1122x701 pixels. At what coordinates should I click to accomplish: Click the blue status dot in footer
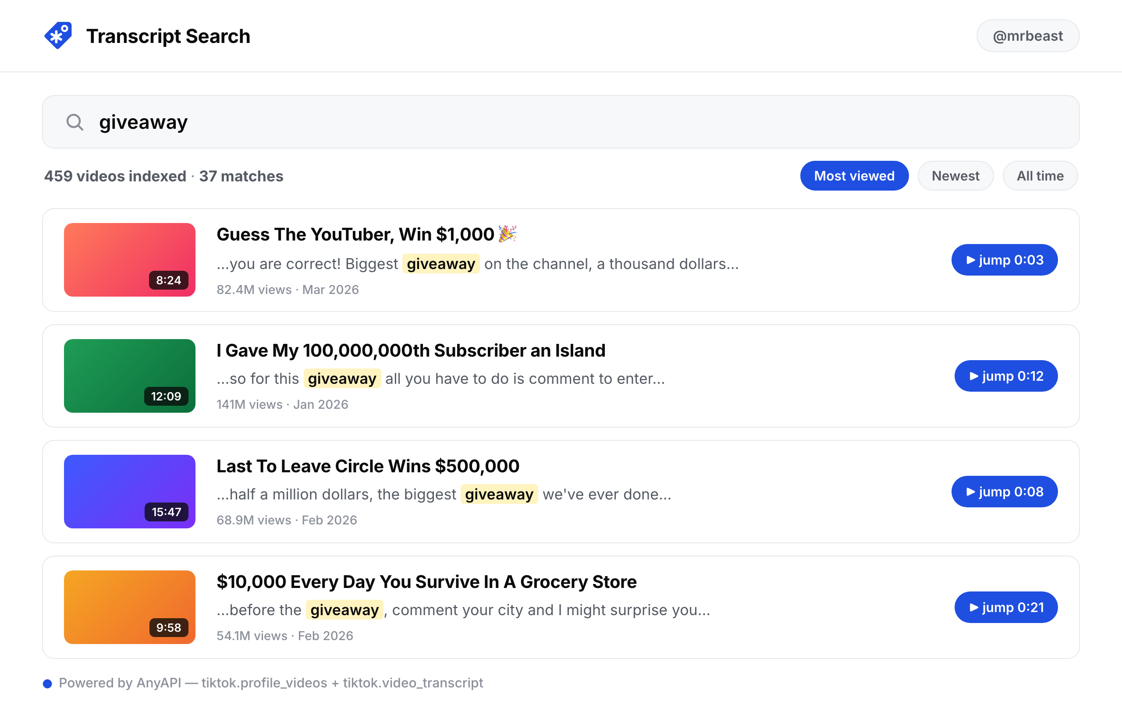(47, 683)
